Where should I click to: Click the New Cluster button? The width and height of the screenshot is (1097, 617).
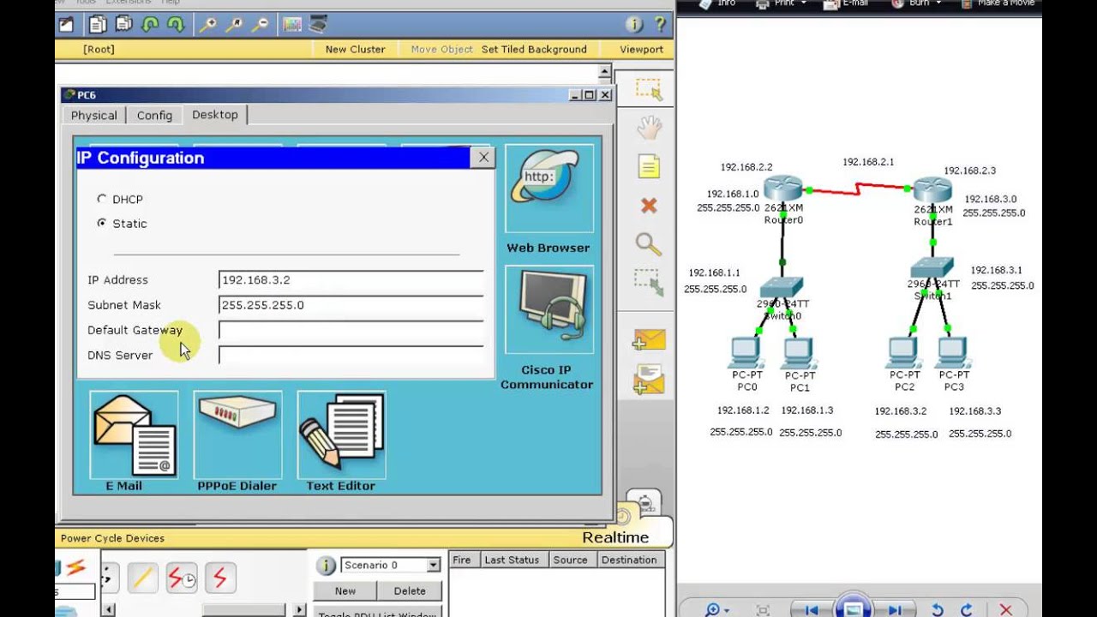tap(355, 49)
